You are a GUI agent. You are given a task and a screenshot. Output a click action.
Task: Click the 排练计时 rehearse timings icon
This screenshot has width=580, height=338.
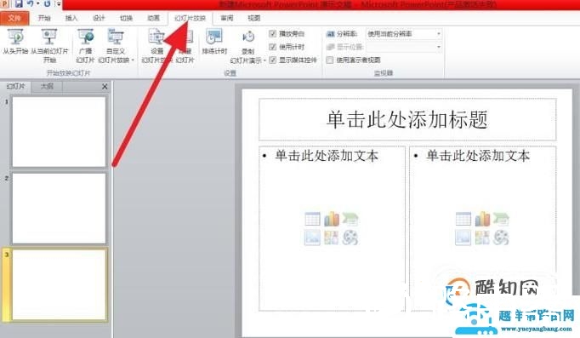[x=214, y=37]
